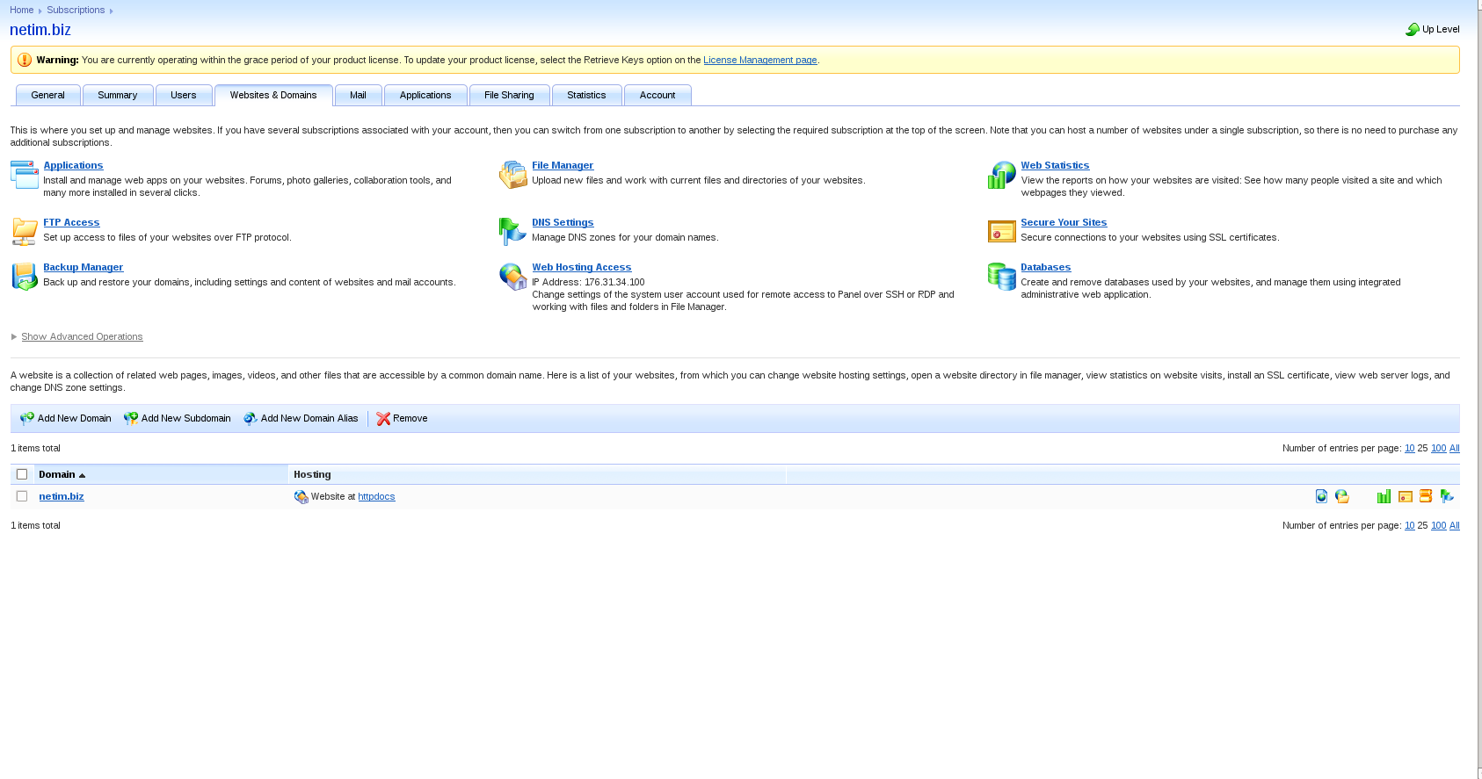1482x779 pixels.
Task: Click Add New Subdomain button
Action: [178, 418]
